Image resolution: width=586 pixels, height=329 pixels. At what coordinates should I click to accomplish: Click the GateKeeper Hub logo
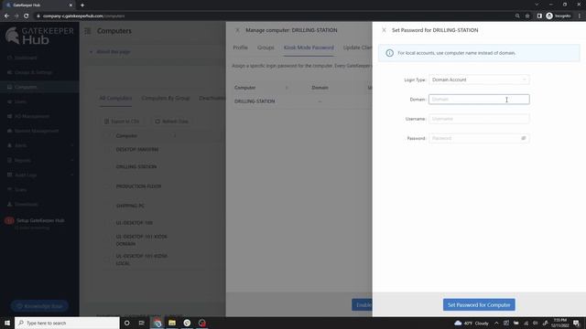tap(39, 36)
